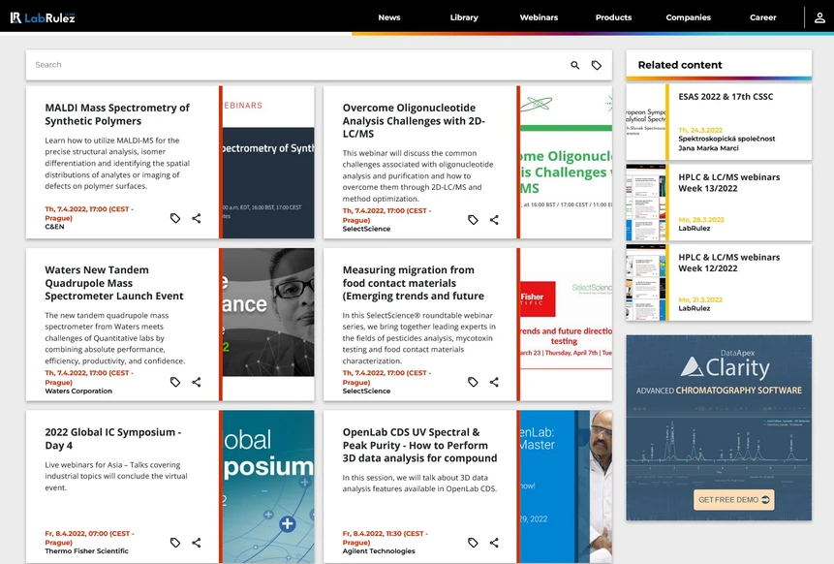This screenshot has height=564, width=834.
Task: Open HPLC & LC/MS webinars Week 13/2022
Action: click(728, 183)
